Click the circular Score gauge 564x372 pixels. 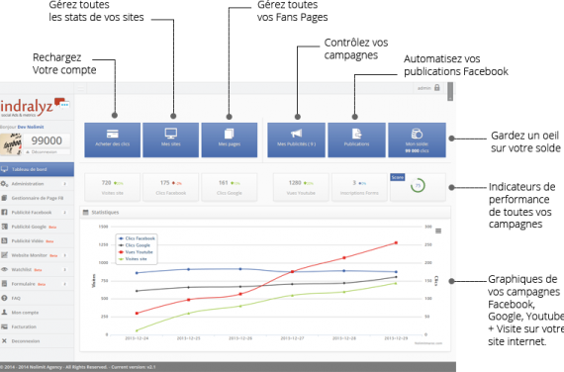pyautogui.click(x=418, y=186)
